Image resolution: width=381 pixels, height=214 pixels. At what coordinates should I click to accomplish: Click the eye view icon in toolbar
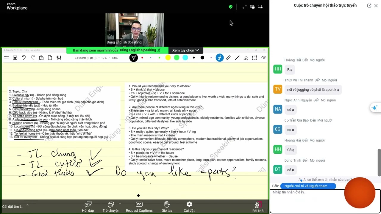(264, 58)
